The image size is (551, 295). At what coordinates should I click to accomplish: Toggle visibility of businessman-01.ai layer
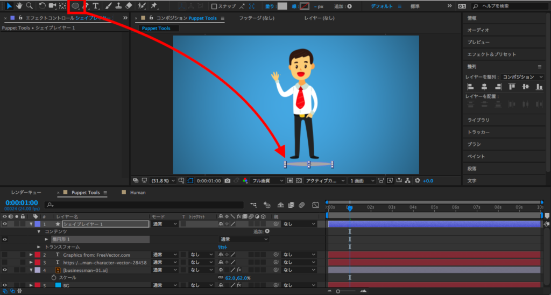(5, 270)
